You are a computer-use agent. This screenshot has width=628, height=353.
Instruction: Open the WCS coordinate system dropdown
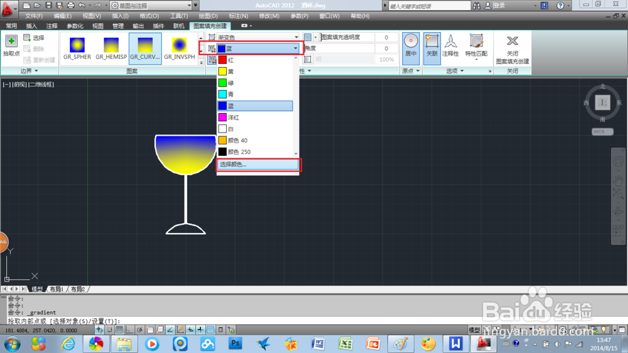tap(602, 131)
